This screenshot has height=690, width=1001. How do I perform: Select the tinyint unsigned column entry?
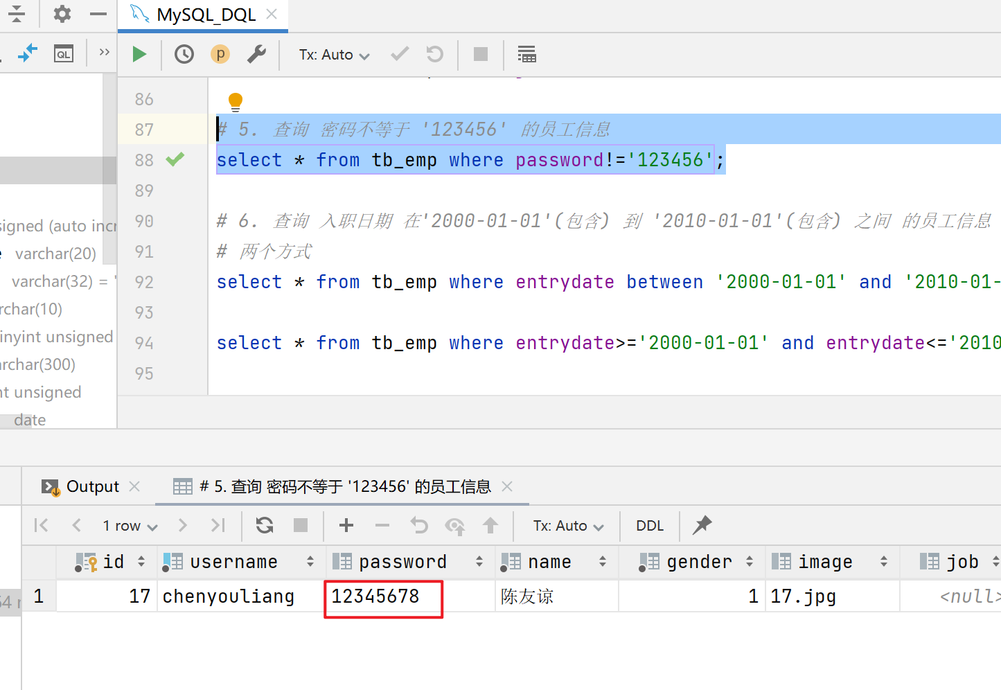click(57, 337)
